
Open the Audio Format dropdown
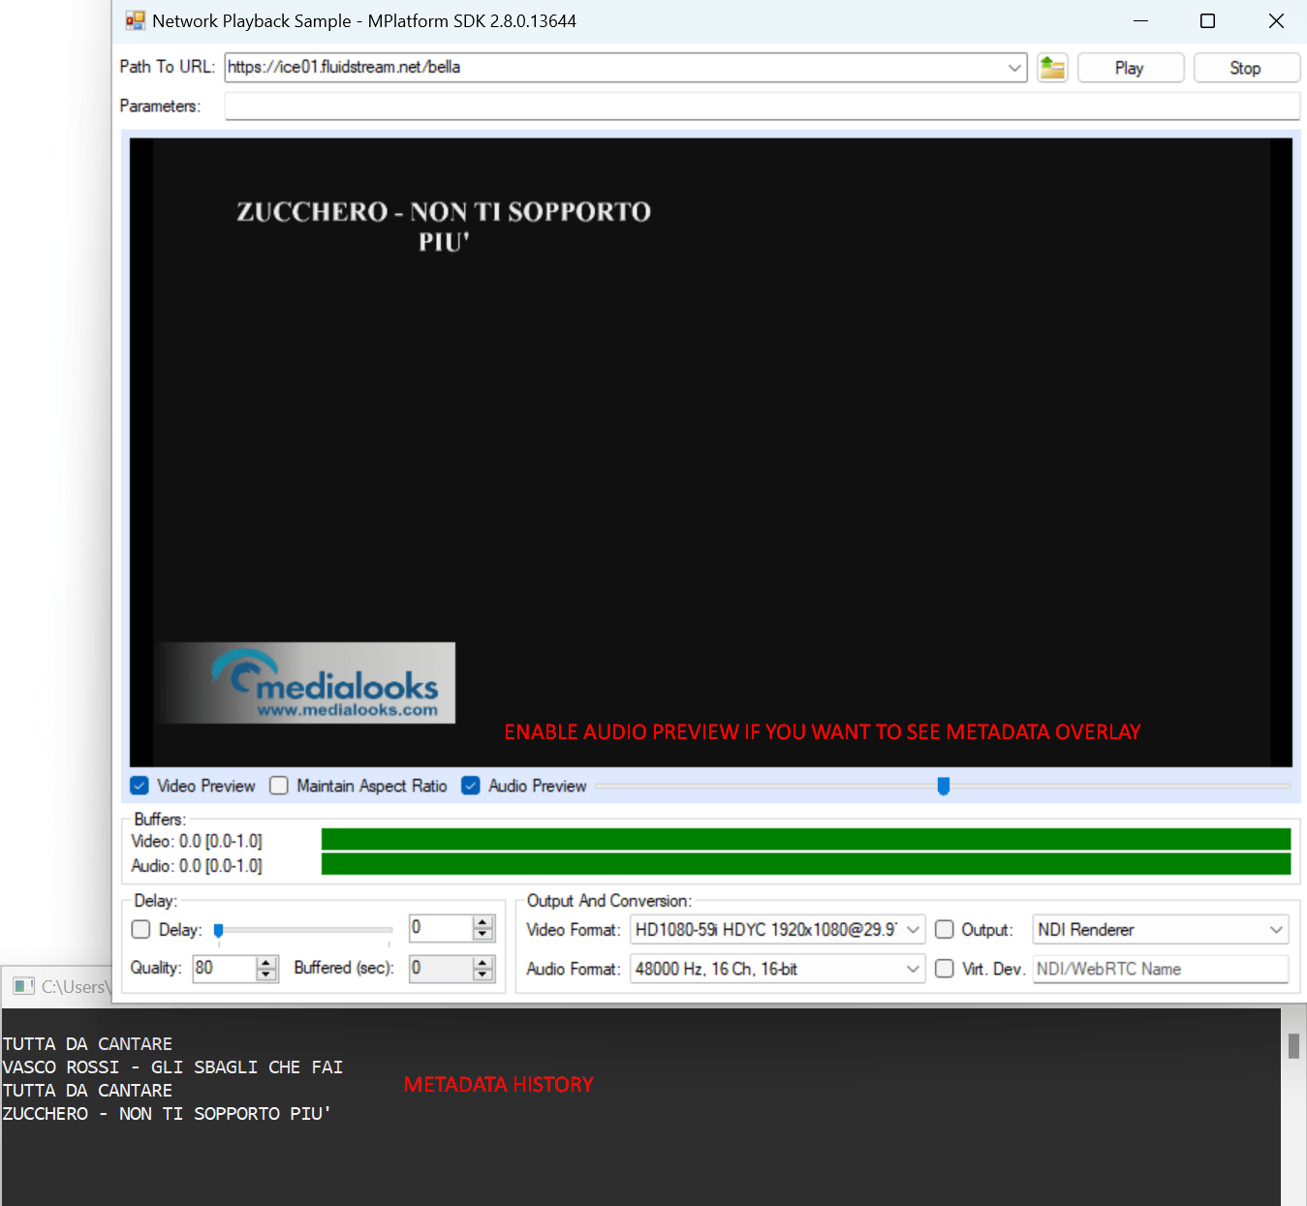coord(913,969)
